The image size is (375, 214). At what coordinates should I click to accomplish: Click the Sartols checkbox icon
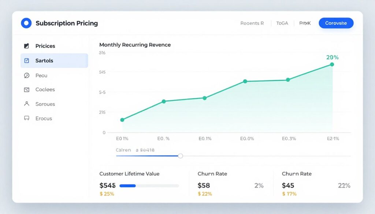pos(26,61)
